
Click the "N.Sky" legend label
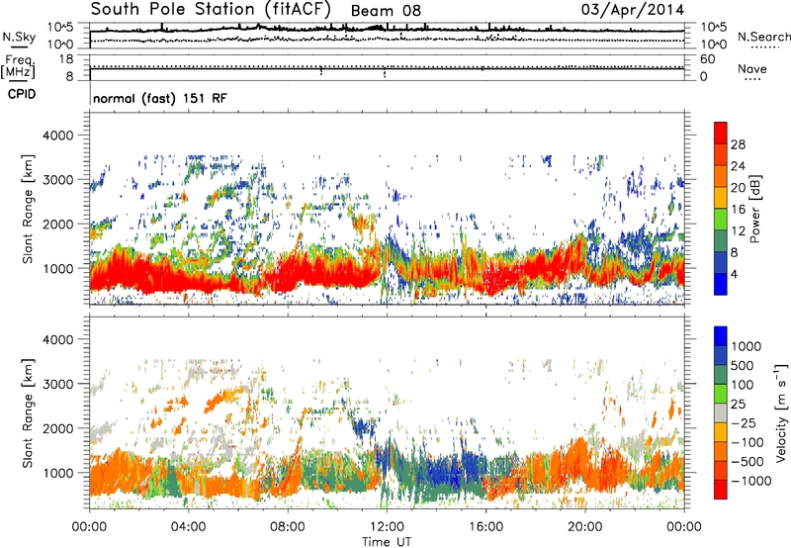(19, 37)
